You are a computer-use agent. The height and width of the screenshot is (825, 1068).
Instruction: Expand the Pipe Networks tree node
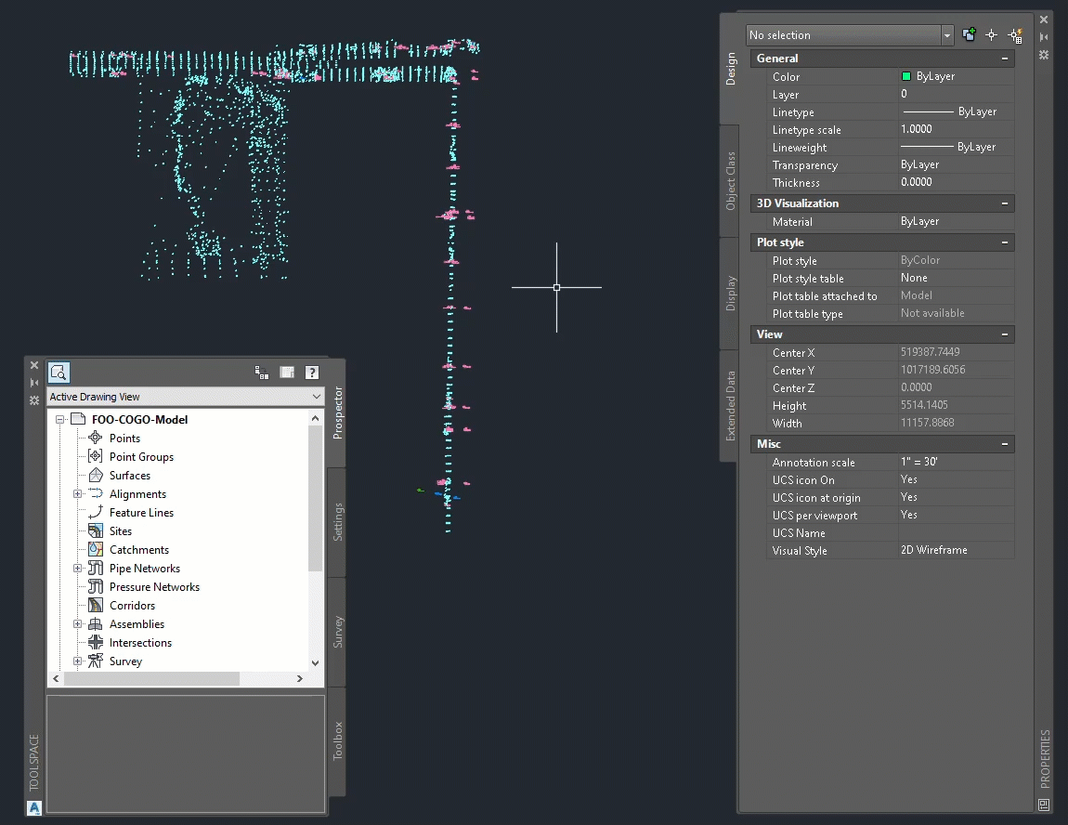coord(78,568)
